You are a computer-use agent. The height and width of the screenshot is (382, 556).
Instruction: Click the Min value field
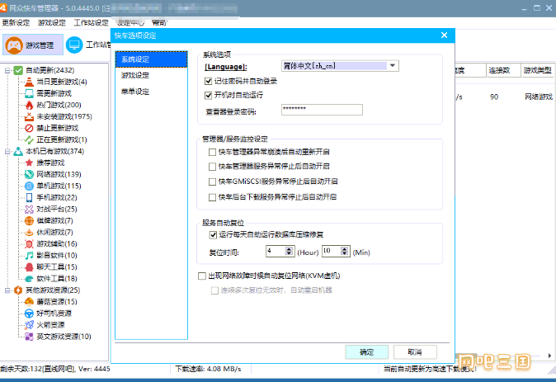click(x=331, y=251)
